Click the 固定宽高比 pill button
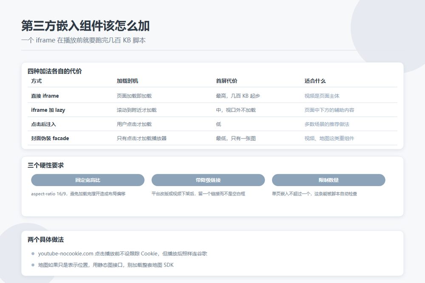Image resolution: width=425 pixels, height=283 pixels. pos(88,180)
